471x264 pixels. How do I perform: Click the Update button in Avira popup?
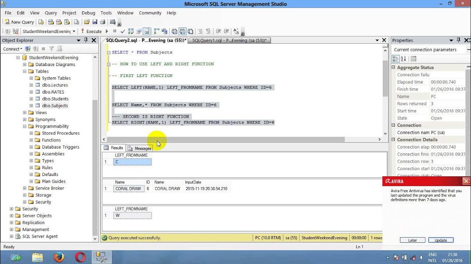coord(441,240)
